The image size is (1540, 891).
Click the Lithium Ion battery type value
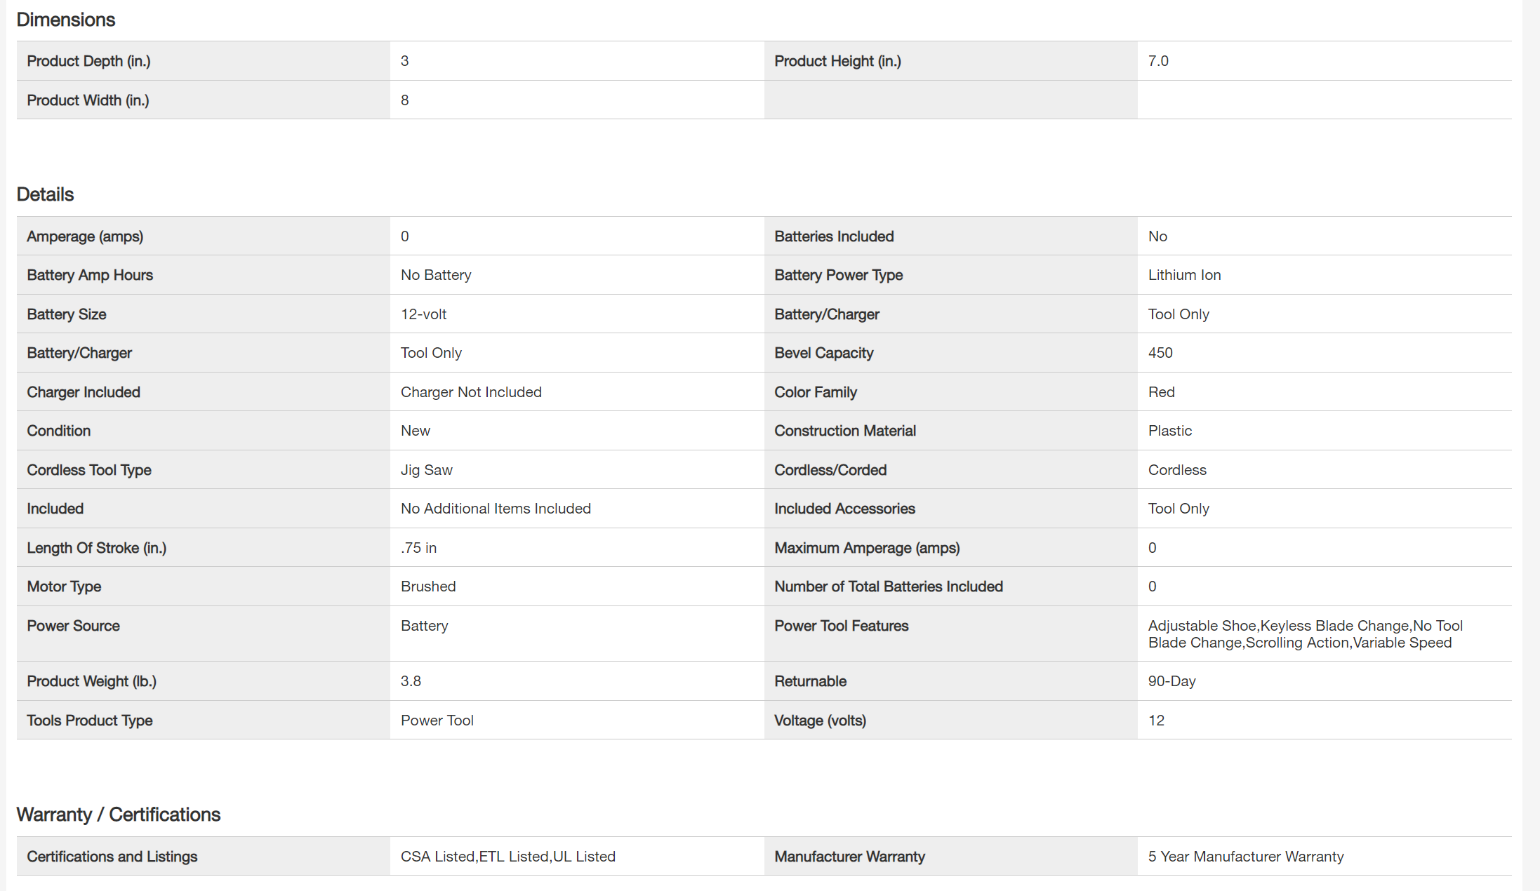point(1184,275)
